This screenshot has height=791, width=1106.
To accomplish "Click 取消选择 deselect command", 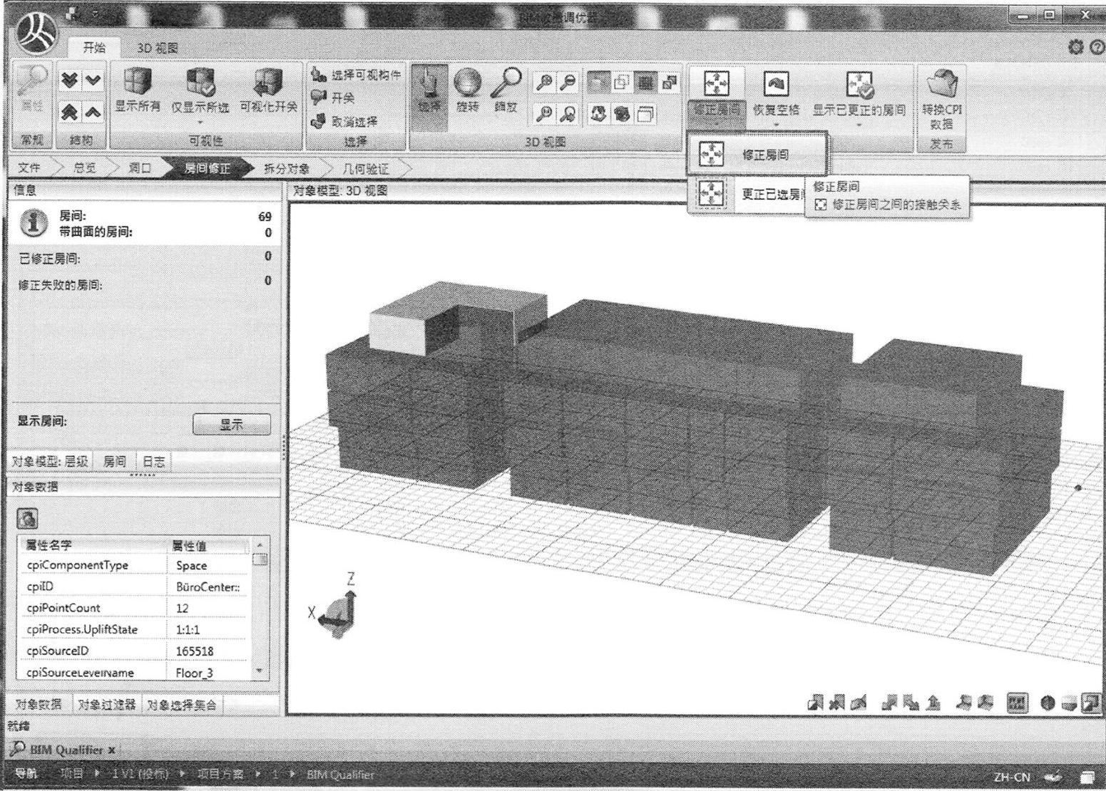I will 345,121.
